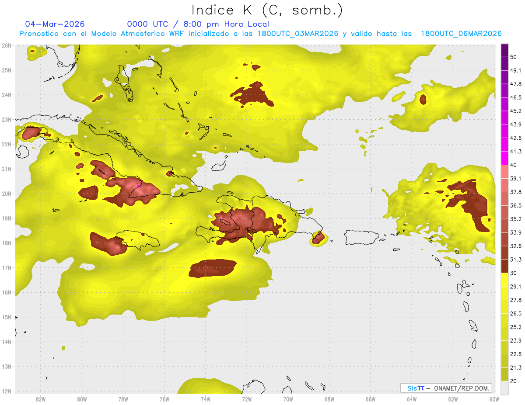Click the "ONAMET/REP.DOM." credit label
This screenshot has width=525, height=405.
(x=462, y=388)
